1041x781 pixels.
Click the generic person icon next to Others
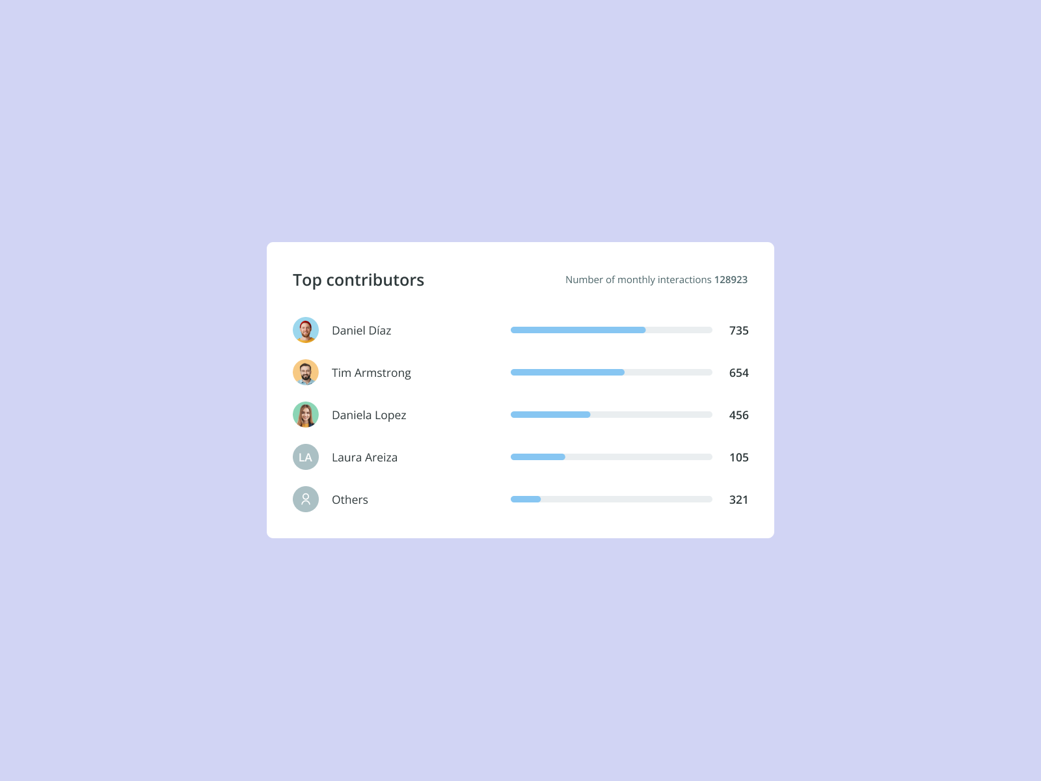click(306, 499)
